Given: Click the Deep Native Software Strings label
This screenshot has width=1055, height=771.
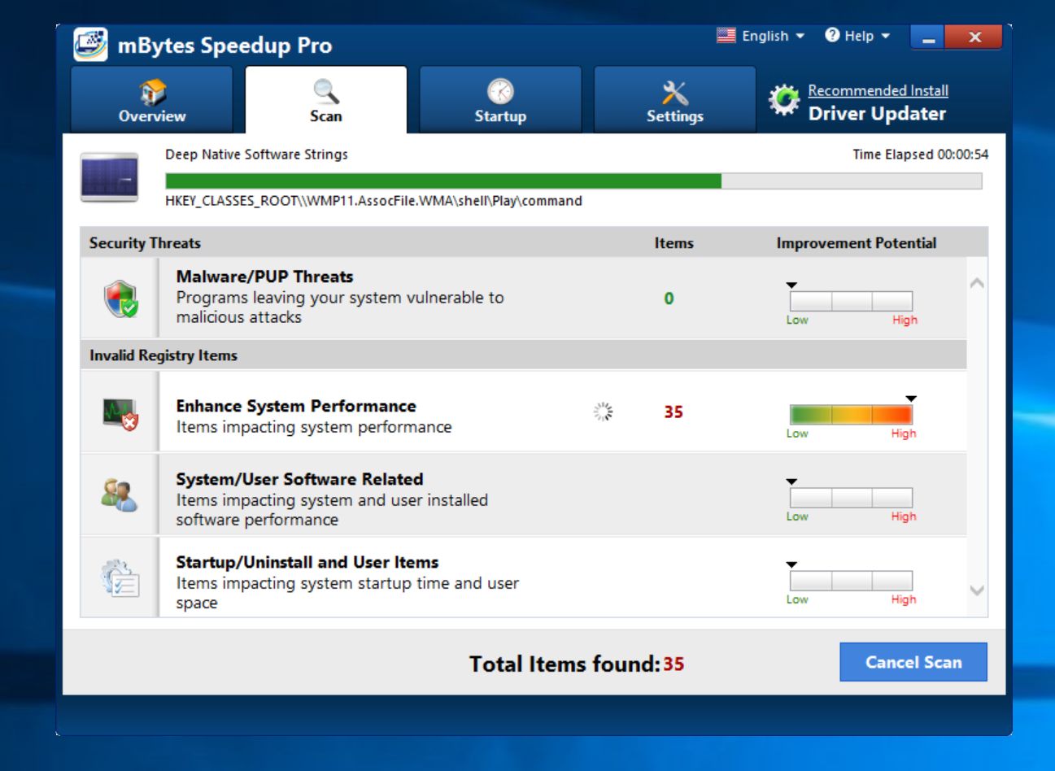Looking at the screenshot, I should point(256,155).
